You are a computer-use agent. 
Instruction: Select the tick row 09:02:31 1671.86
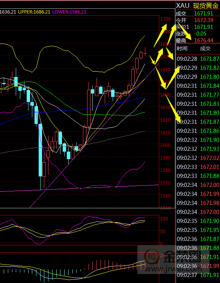tap(198, 131)
